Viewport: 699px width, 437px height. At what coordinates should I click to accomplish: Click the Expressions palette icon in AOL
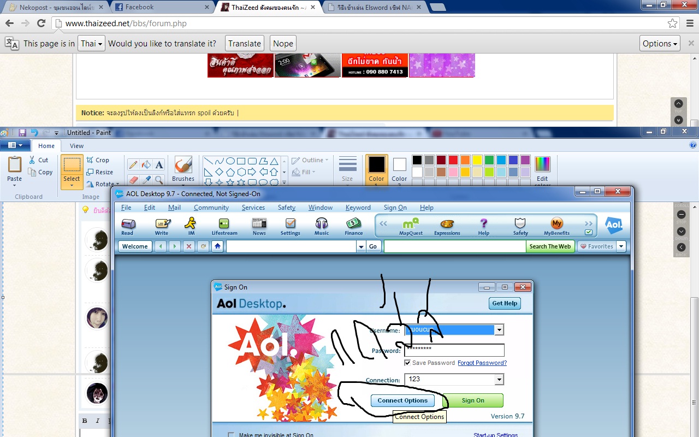tap(447, 226)
